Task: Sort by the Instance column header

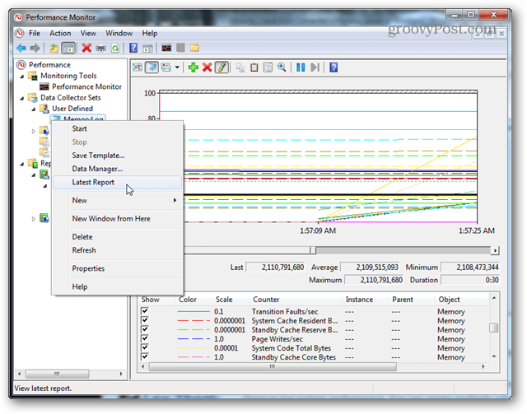Action: pos(366,300)
